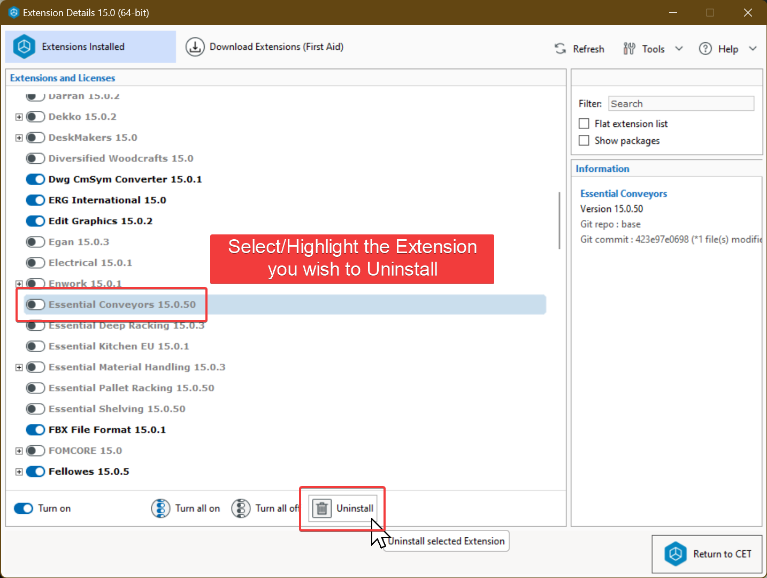Image resolution: width=767 pixels, height=578 pixels.
Task: Click the Help question mark icon
Action: tap(705, 49)
